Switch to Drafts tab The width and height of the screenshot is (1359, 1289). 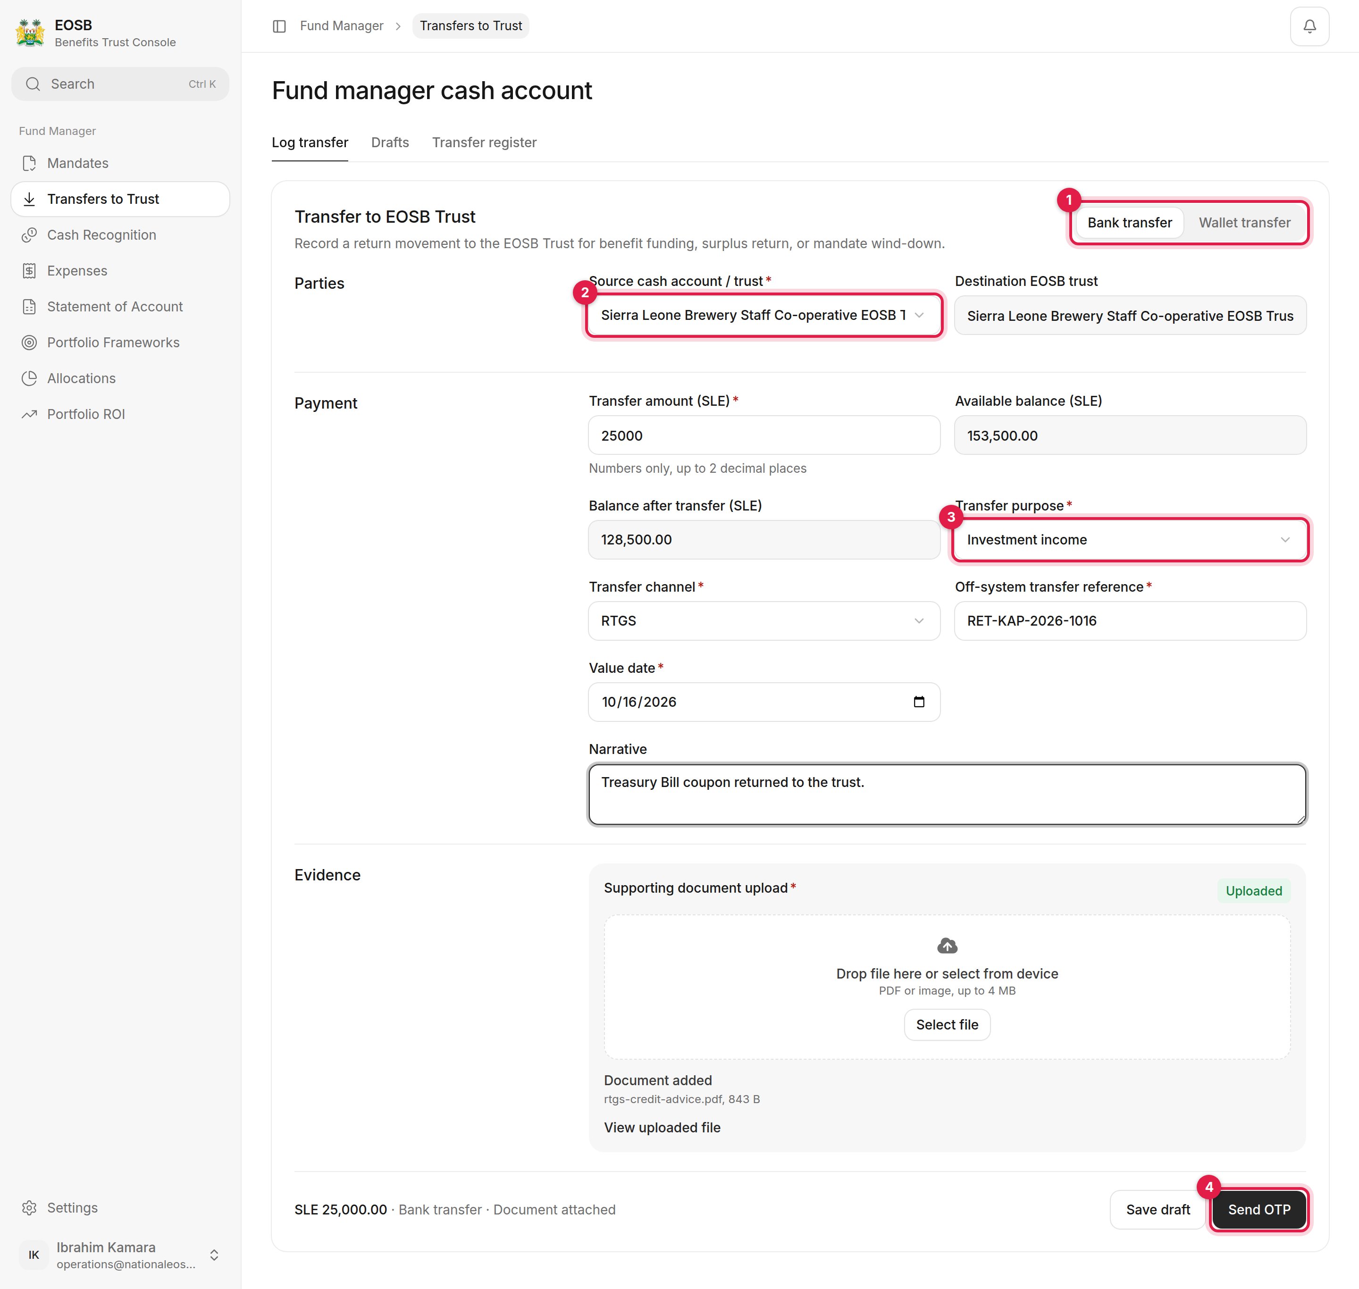click(x=390, y=142)
